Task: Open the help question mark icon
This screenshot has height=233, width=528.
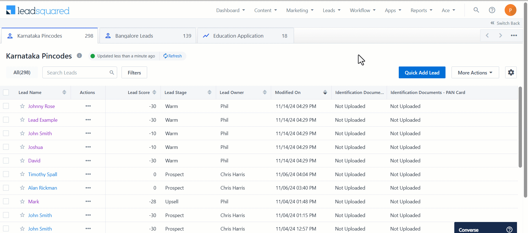Action: (492, 10)
